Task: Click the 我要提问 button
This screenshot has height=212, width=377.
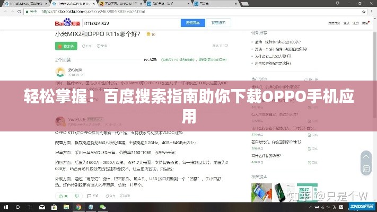Action: 218,23
